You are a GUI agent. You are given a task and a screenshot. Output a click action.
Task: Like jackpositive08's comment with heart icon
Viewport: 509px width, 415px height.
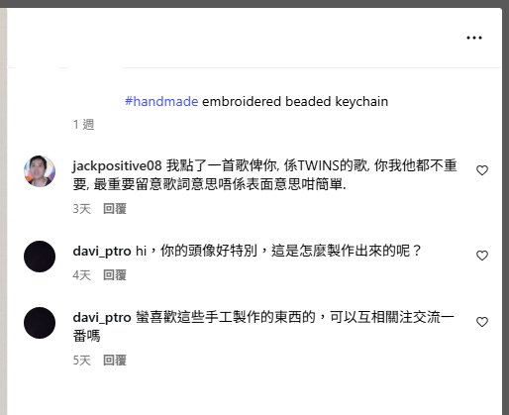pyautogui.click(x=482, y=170)
